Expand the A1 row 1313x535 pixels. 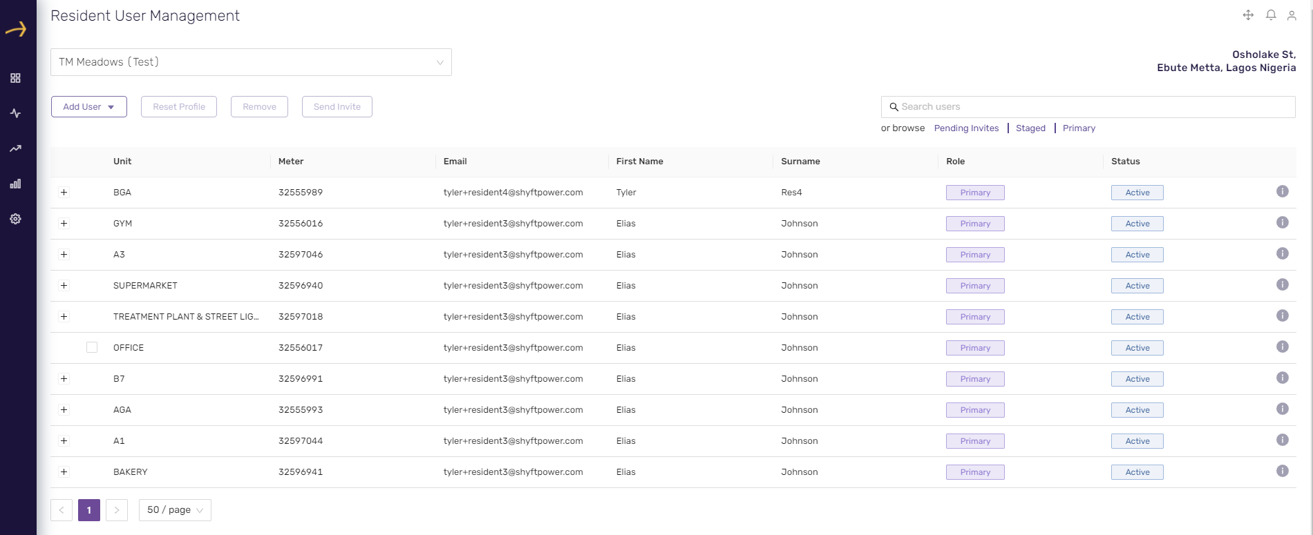click(64, 440)
